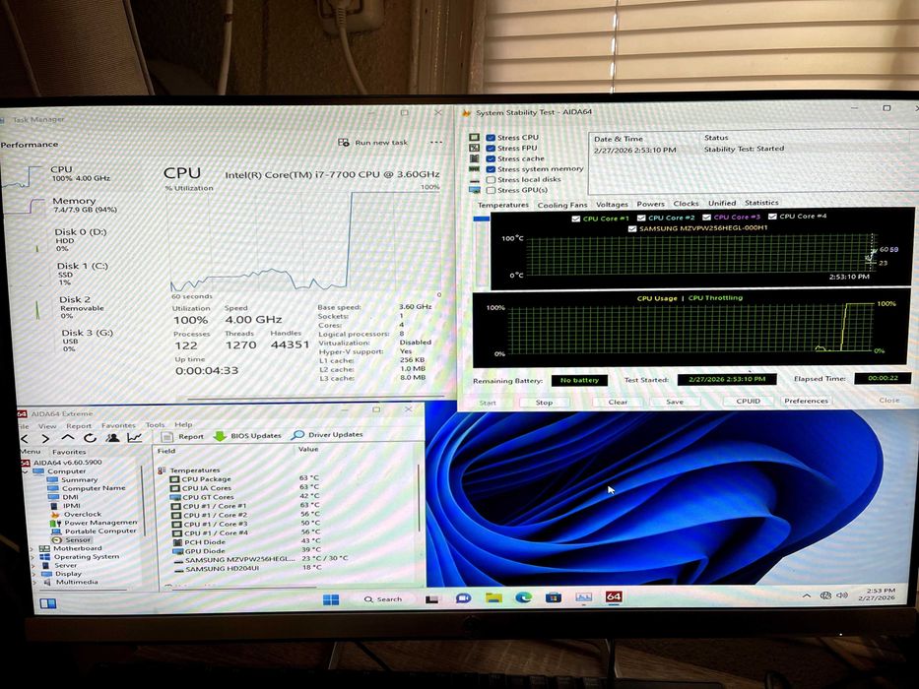Click the Save button in stability test
This screenshot has width=919, height=689.
click(675, 402)
